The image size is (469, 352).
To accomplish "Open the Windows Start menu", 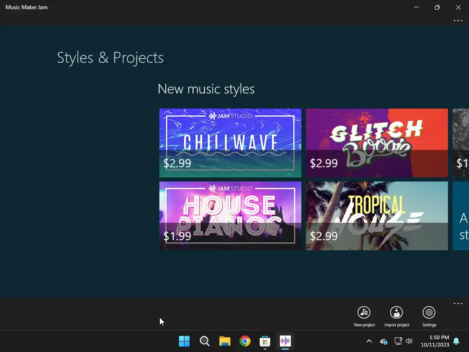I will coord(184,341).
